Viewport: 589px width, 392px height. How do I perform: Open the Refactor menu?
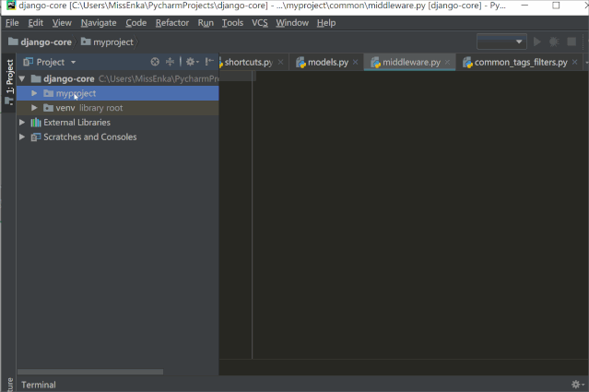click(x=171, y=22)
